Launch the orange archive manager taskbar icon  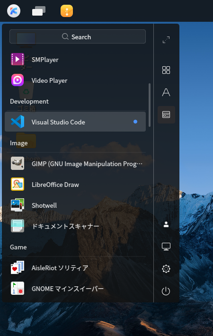pos(67,11)
